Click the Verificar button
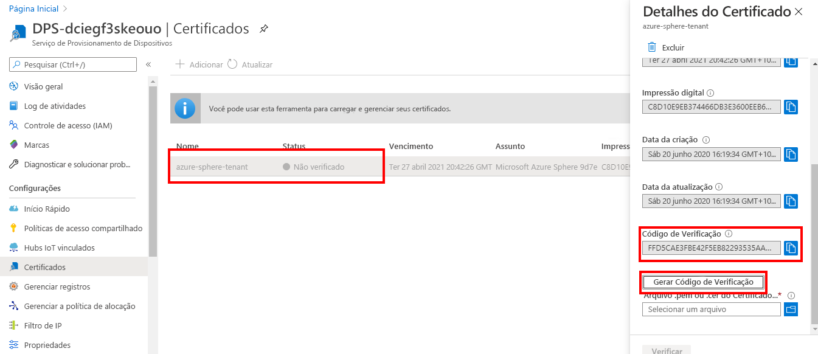Viewport: 818px width, 354px height. pyautogui.click(x=667, y=350)
